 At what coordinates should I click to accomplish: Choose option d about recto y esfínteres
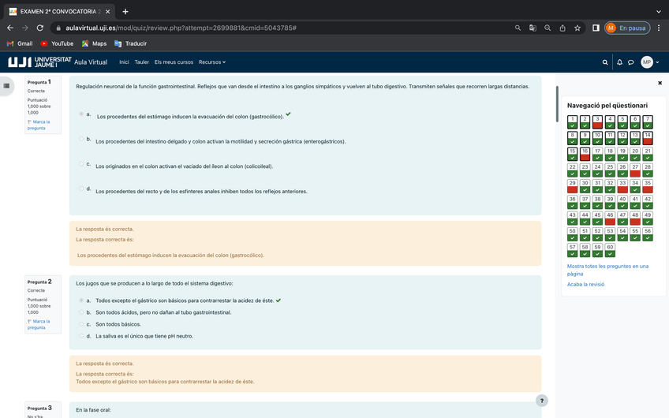tap(81, 189)
